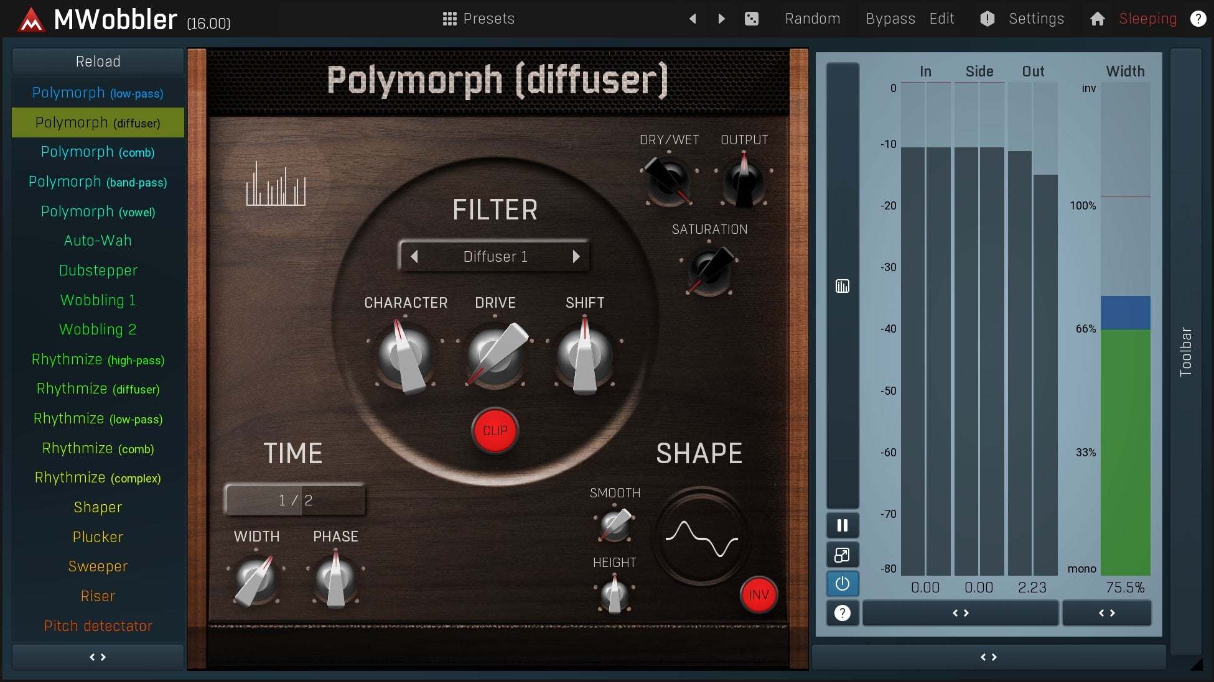Open the Settings menu
The image size is (1214, 682).
1035,18
